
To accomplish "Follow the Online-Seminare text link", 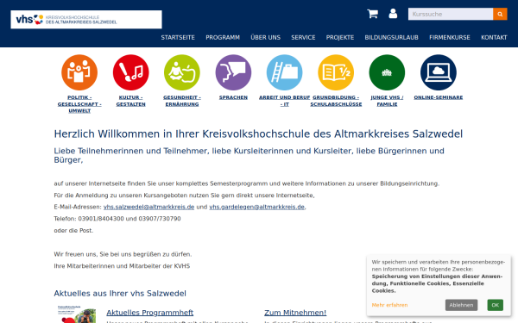I will pos(439,97).
